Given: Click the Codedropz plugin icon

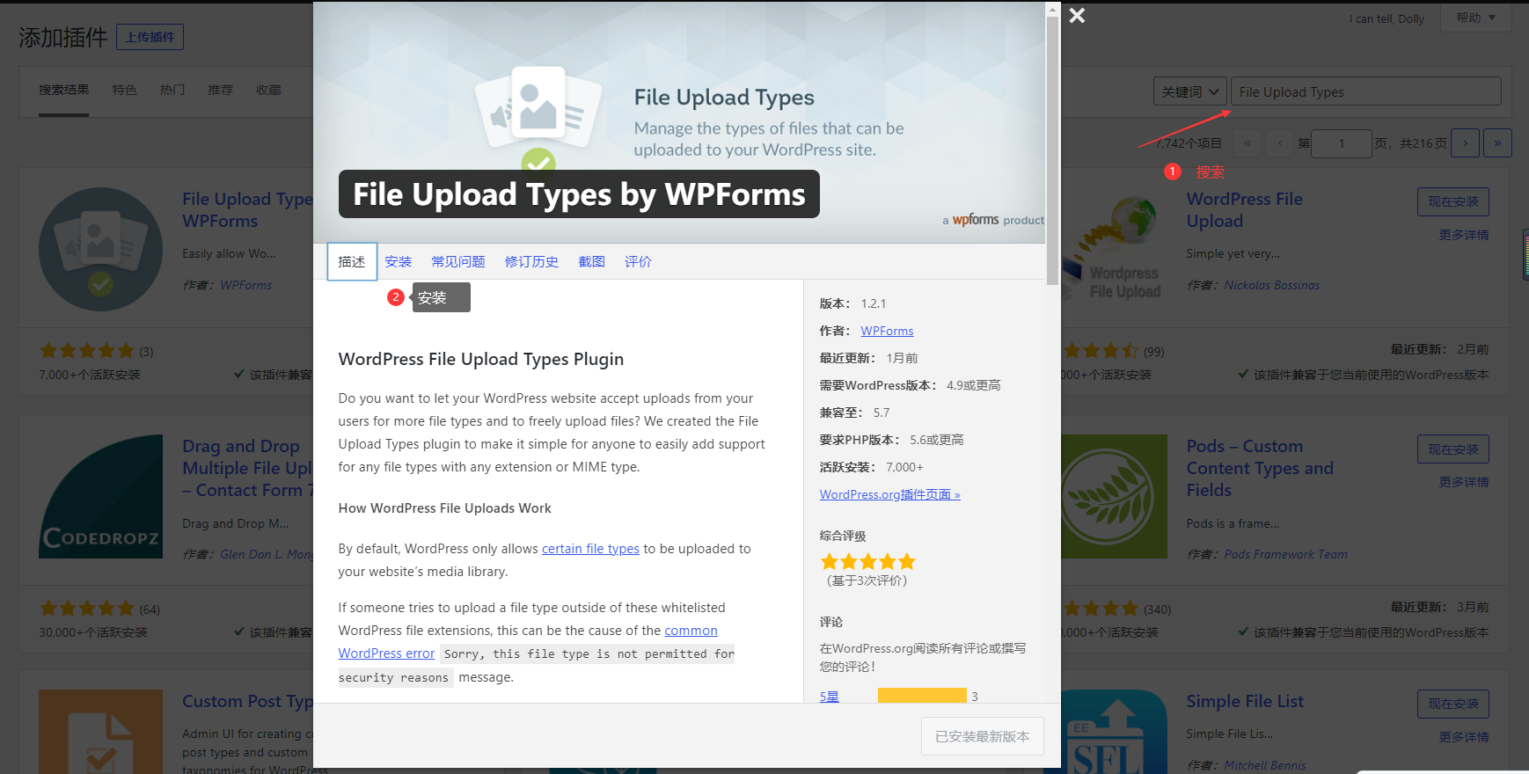Looking at the screenshot, I should click(x=100, y=496).
